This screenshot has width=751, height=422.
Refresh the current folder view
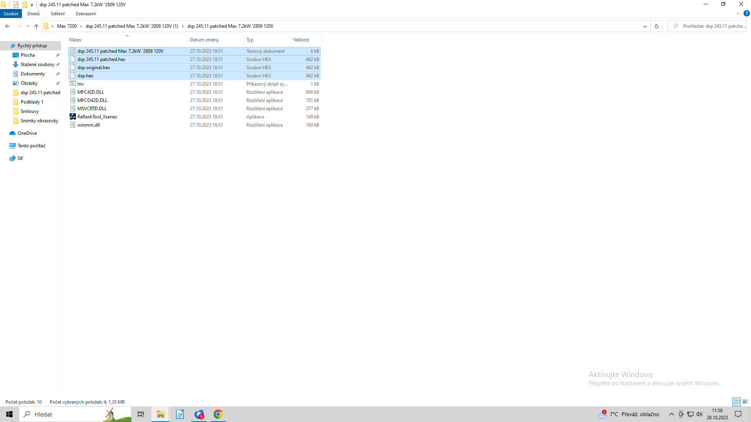pyautogui.click(x=657, y=26)
